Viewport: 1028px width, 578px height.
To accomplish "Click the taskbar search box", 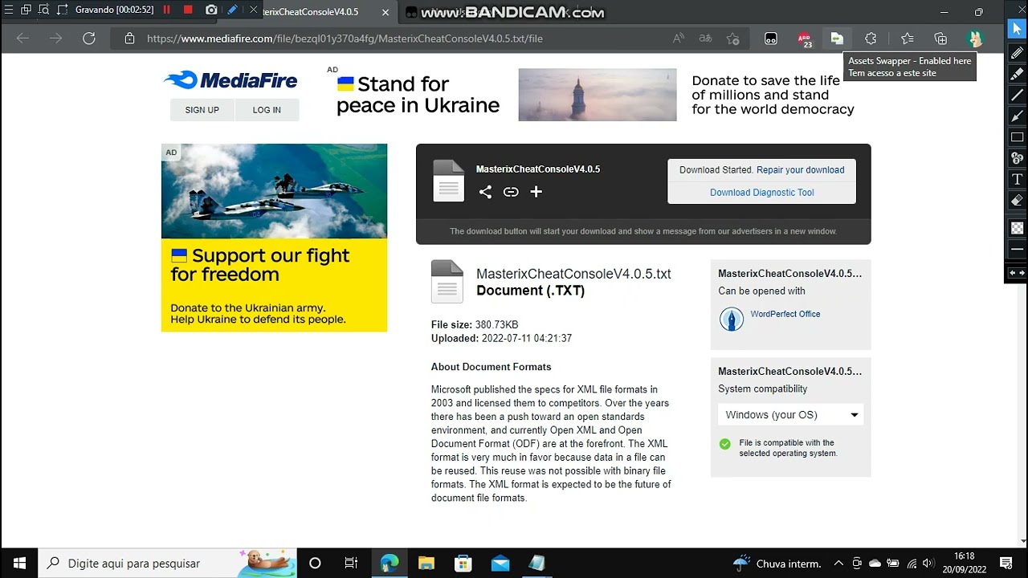I will tap(167, 563).
